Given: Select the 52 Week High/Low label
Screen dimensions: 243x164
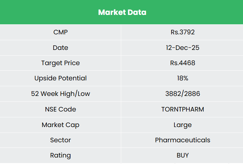Looking at the screenshot, I should (60, 94).
